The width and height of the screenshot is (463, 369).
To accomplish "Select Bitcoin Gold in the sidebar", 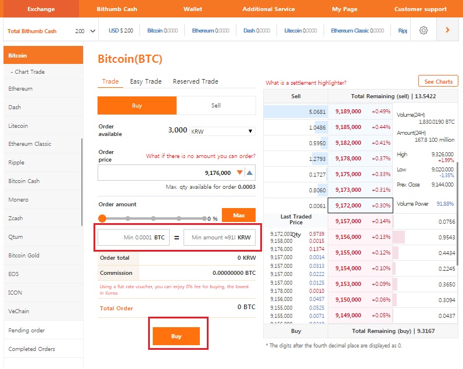I will [43, 255].
